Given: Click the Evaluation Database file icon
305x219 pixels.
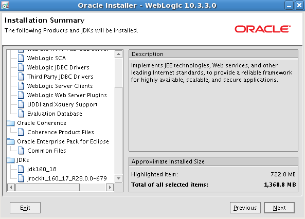Looking at the screenshot, I should coord(21,114).
